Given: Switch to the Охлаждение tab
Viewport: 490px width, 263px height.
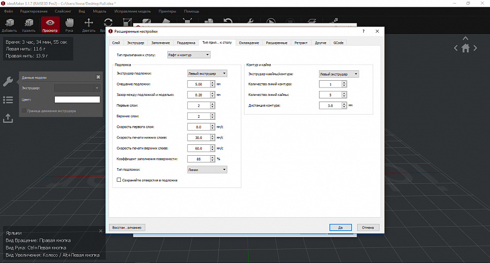Looking at the screenshot, I should (249, 43).
